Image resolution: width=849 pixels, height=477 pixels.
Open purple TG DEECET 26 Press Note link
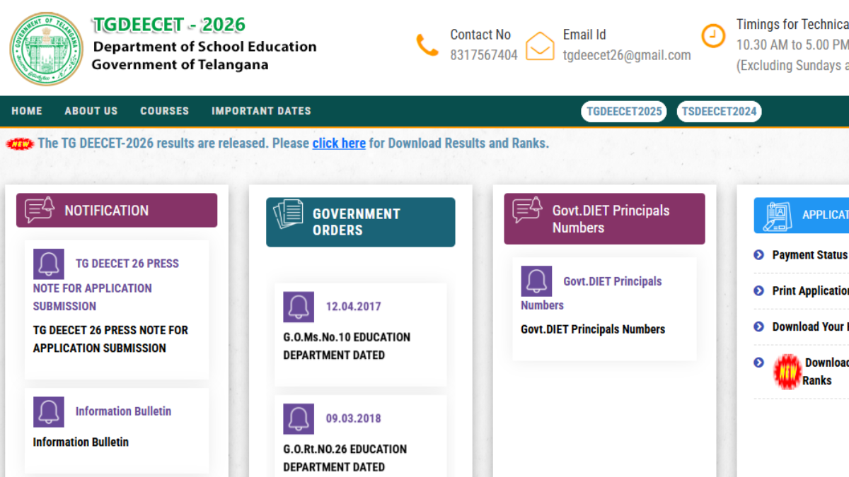click(x=106, y=285)
